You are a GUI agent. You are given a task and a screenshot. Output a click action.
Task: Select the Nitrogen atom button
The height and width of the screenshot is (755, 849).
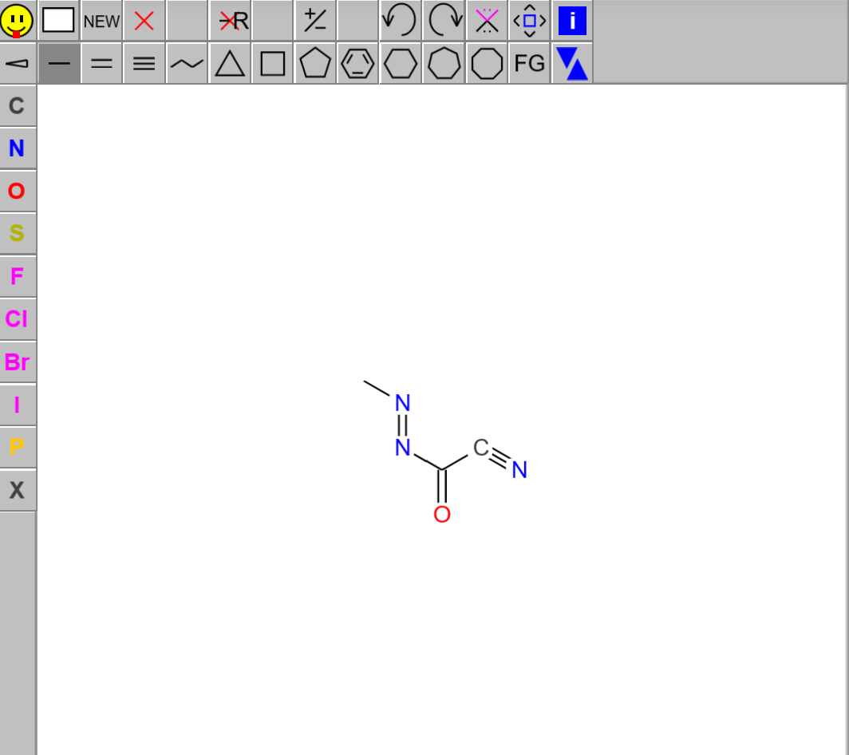click(x=17, y=148)
